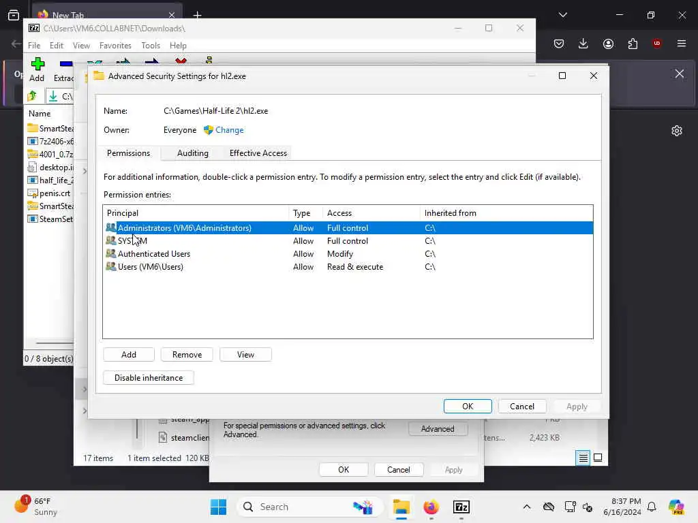The image size is (698, 523).
Task: Click the Copilot icon in the taskbar
Action: 676,507
